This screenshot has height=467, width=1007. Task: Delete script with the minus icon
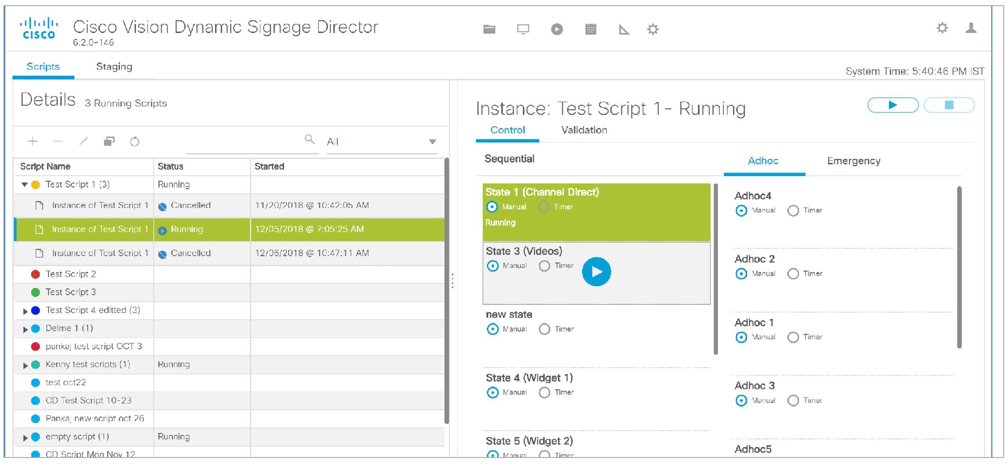58,141
